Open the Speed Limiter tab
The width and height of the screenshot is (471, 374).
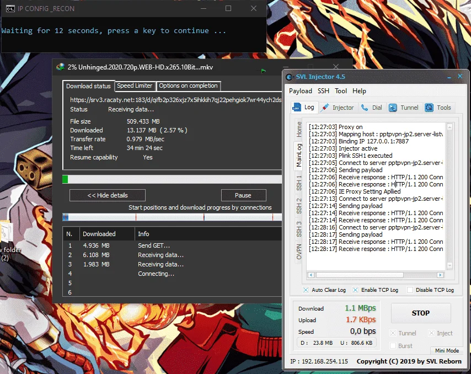135,86
